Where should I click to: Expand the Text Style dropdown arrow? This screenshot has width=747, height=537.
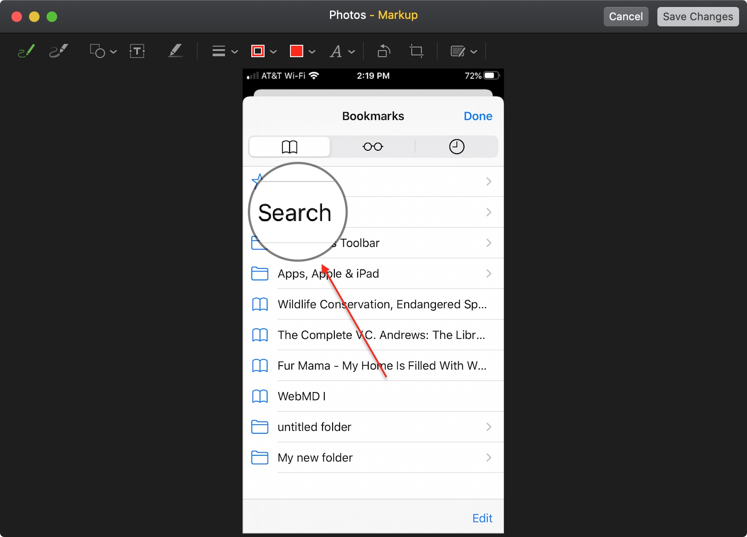352,52
